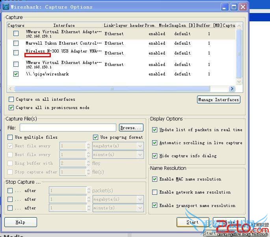Viewport: 270px width, 237px height.
Task: Click the Snaplen [B] column header
Action: coord(182,25)
